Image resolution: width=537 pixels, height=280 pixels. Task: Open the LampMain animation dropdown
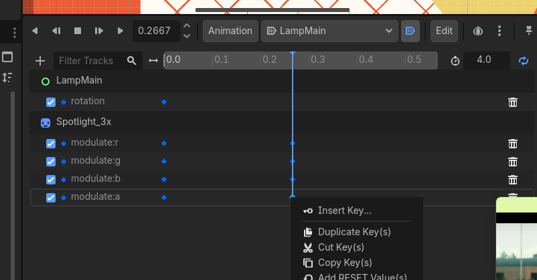point(329,31)
